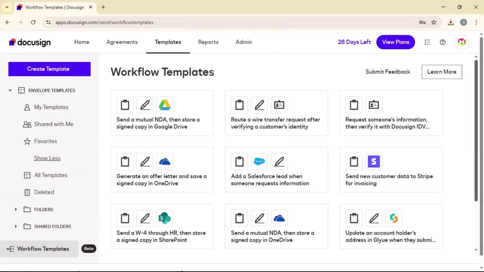Open the browser three-dot menu
This screenshot has width=484, height=272.
[x=476, y=22]
